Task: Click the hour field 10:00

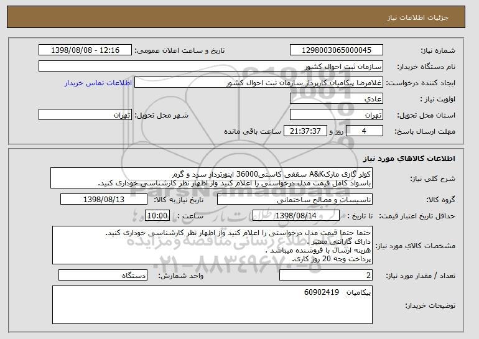Action: 157,216
